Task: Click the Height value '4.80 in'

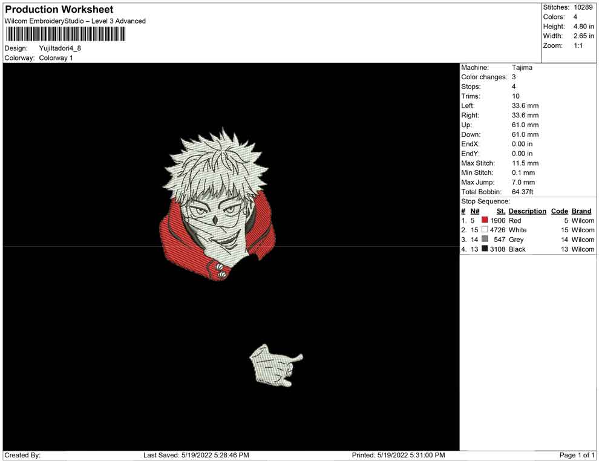Action: (x=583, y=27)
